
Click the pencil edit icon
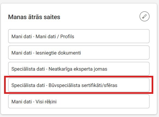[144, 16]
